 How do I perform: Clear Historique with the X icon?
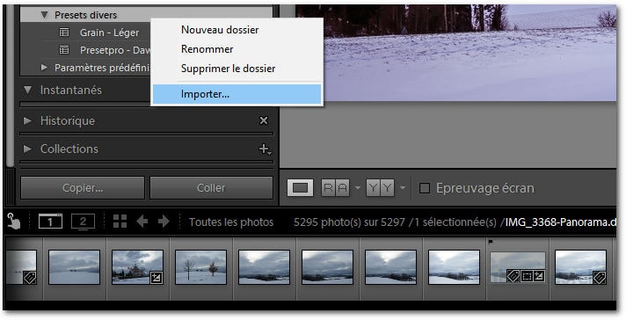(264, 120)
